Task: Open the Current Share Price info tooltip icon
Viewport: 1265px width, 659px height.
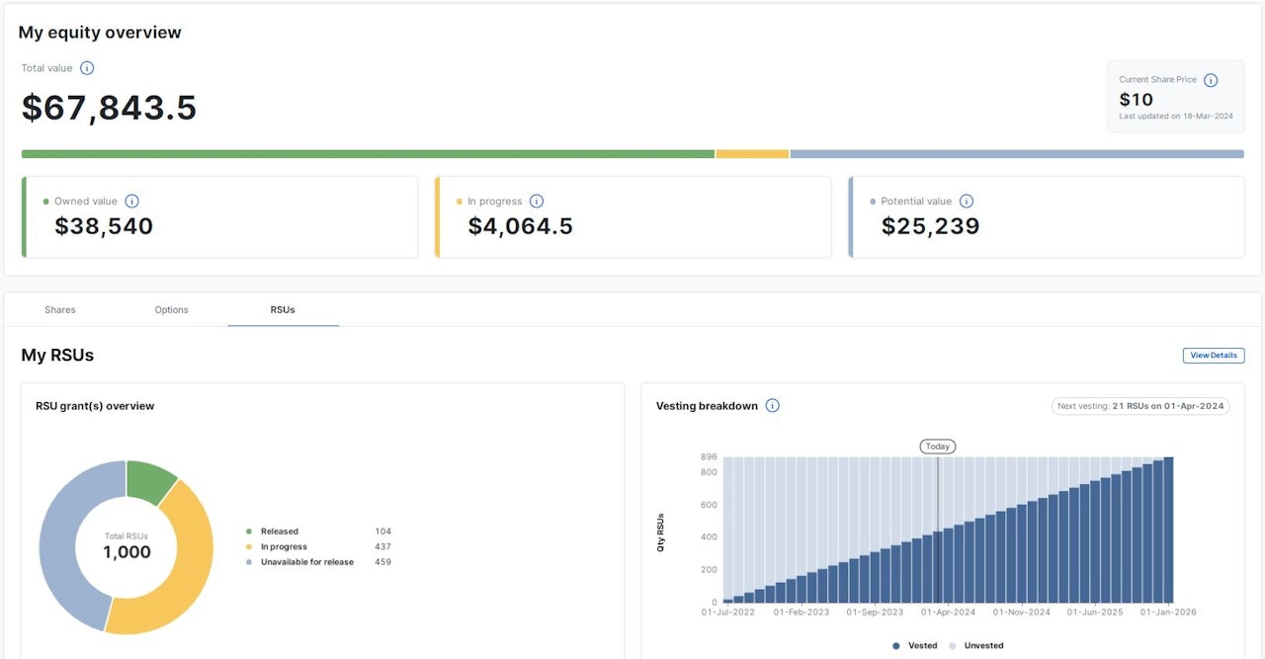Action: (x=1211, y=80)
